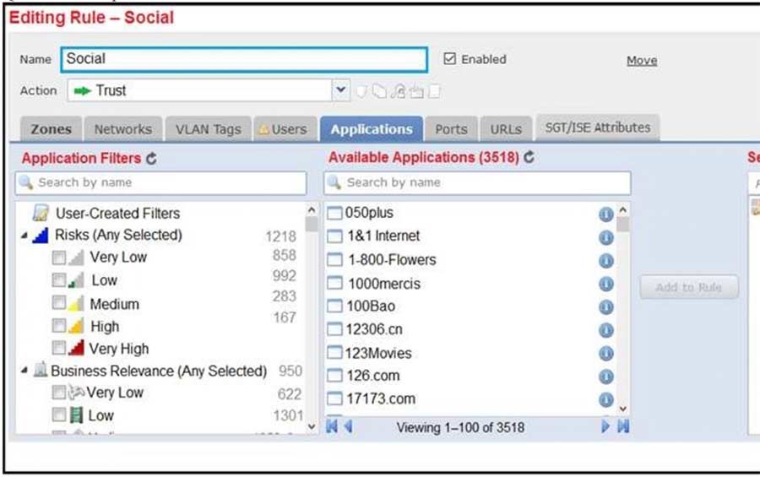This screenshot has height=477, width=760.
Task: View info for 123Movies application
Action: click(x=605, y=354)
